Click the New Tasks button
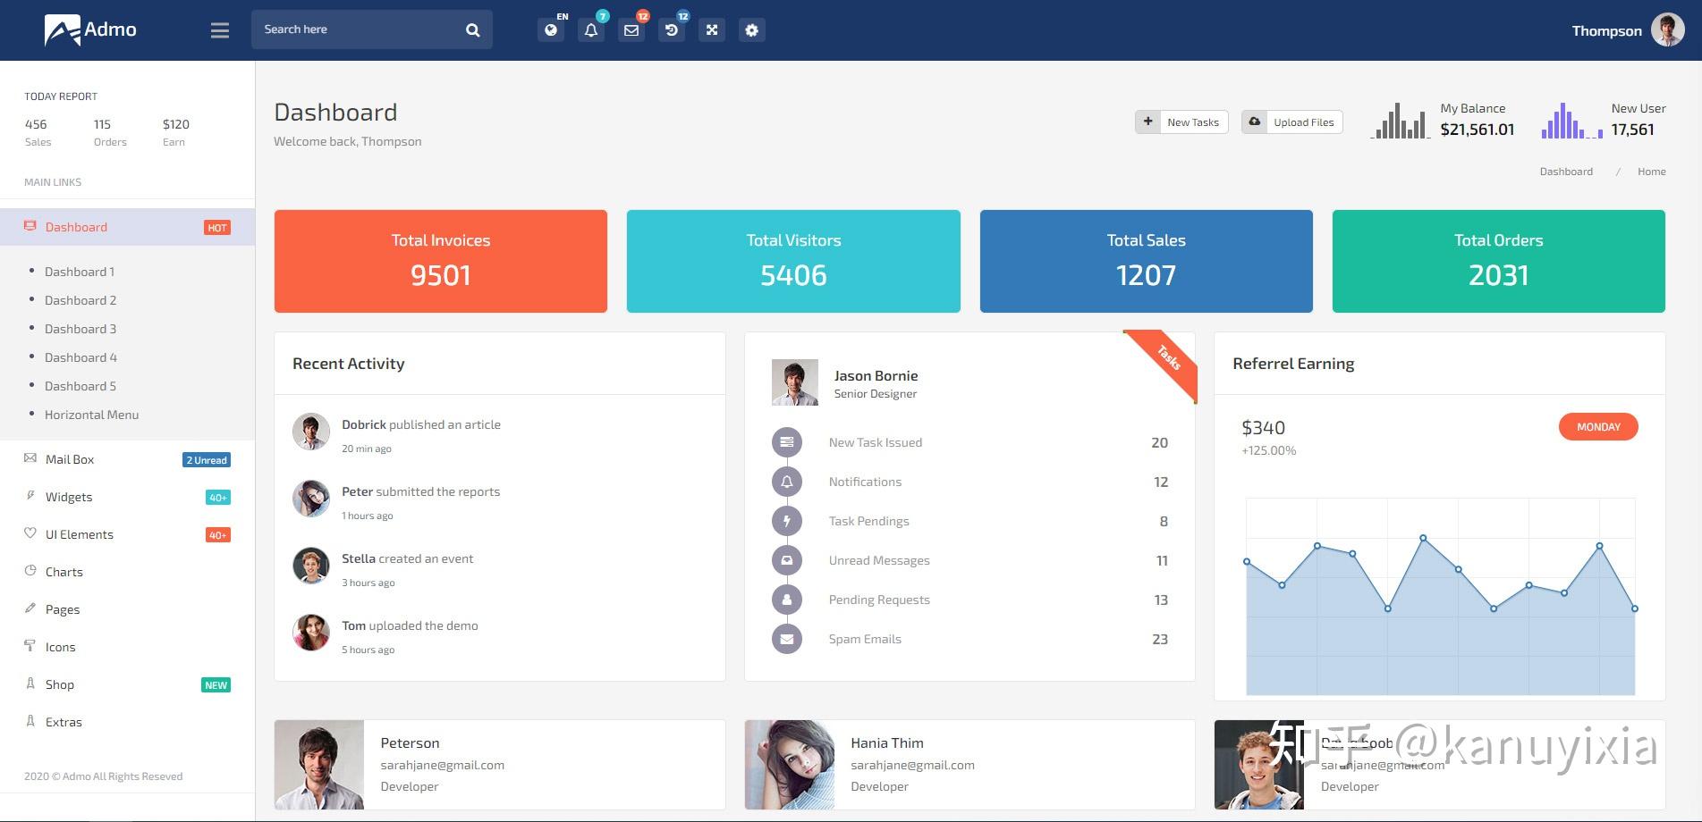The height and width of the screenshot is (822, 1702). click(x=1181, y=122)
